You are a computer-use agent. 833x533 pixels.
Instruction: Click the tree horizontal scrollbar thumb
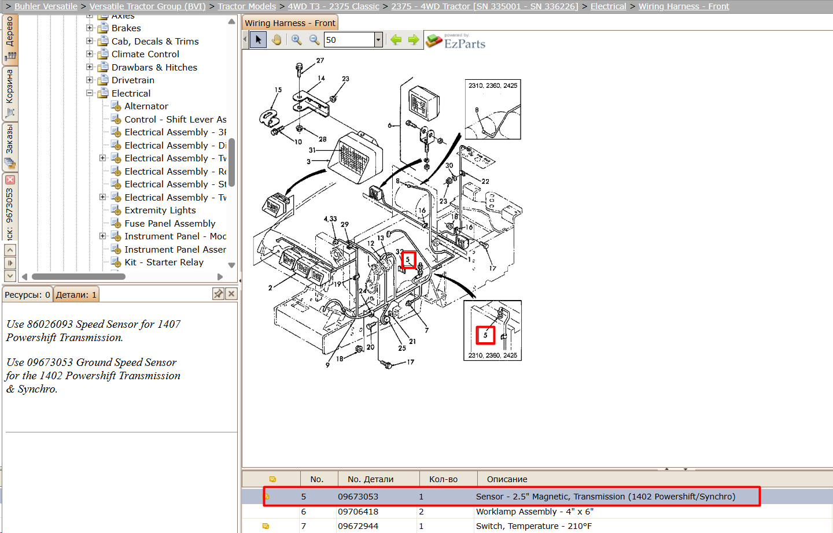pos(79,276)
